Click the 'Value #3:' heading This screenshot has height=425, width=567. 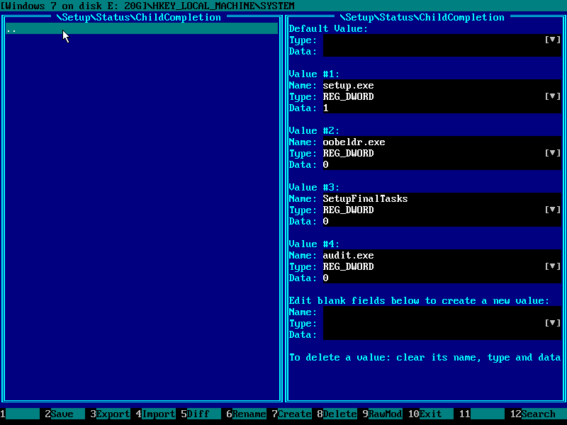point(314,187)
